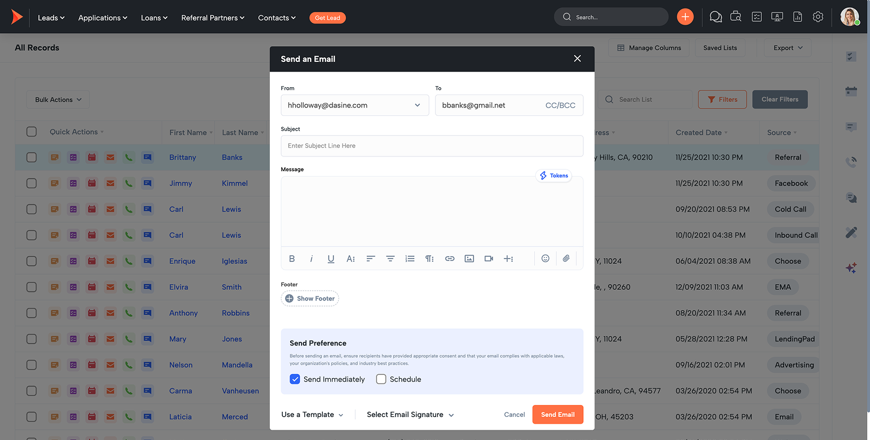Open font size options in editor toolbar
Image resolution: width=870 pixels, height=440 pixels.
point(350,259)
